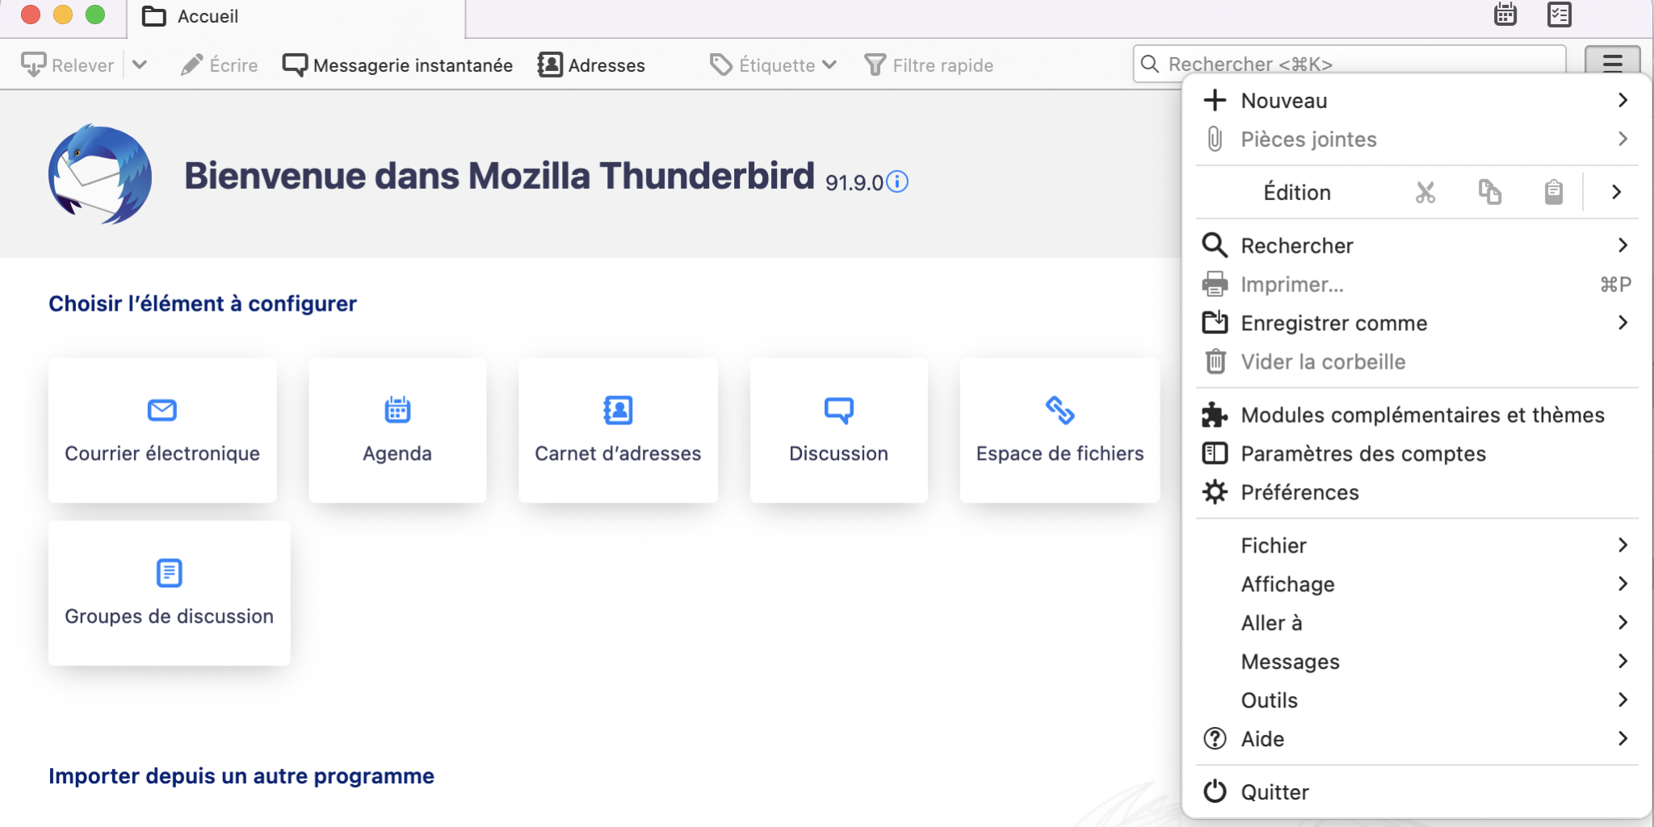
Task: Click the version info icon beside 91.9.0
Action: pos(897,182)
